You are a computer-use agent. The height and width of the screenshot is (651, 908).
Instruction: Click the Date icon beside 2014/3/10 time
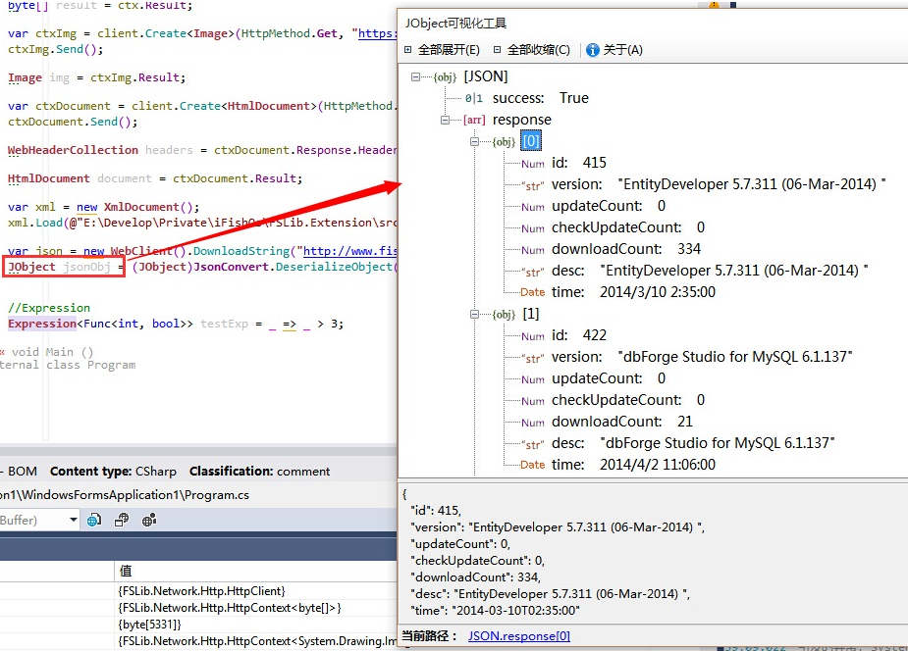pyautogui.click(x=533, y=292)
